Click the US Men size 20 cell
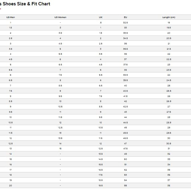The image size is (191, 191). coord(11,185)
